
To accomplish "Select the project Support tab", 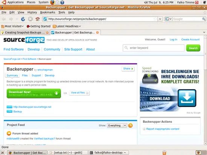I will tap(36, 75).
